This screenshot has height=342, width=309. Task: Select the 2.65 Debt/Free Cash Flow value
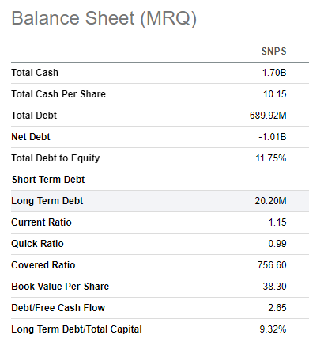tap(277, 308)
